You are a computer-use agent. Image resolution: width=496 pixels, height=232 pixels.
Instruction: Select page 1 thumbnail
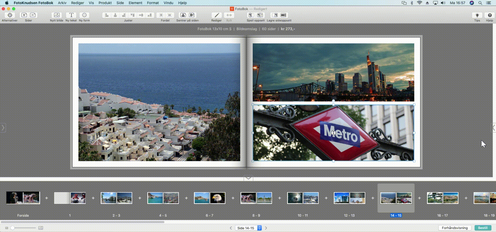tap(70, 198)
